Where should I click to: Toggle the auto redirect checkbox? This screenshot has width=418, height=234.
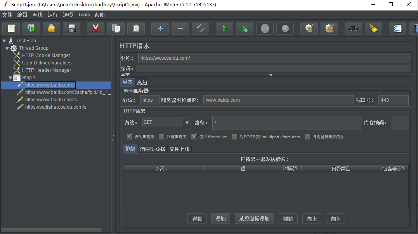click(x=130, y=137)
